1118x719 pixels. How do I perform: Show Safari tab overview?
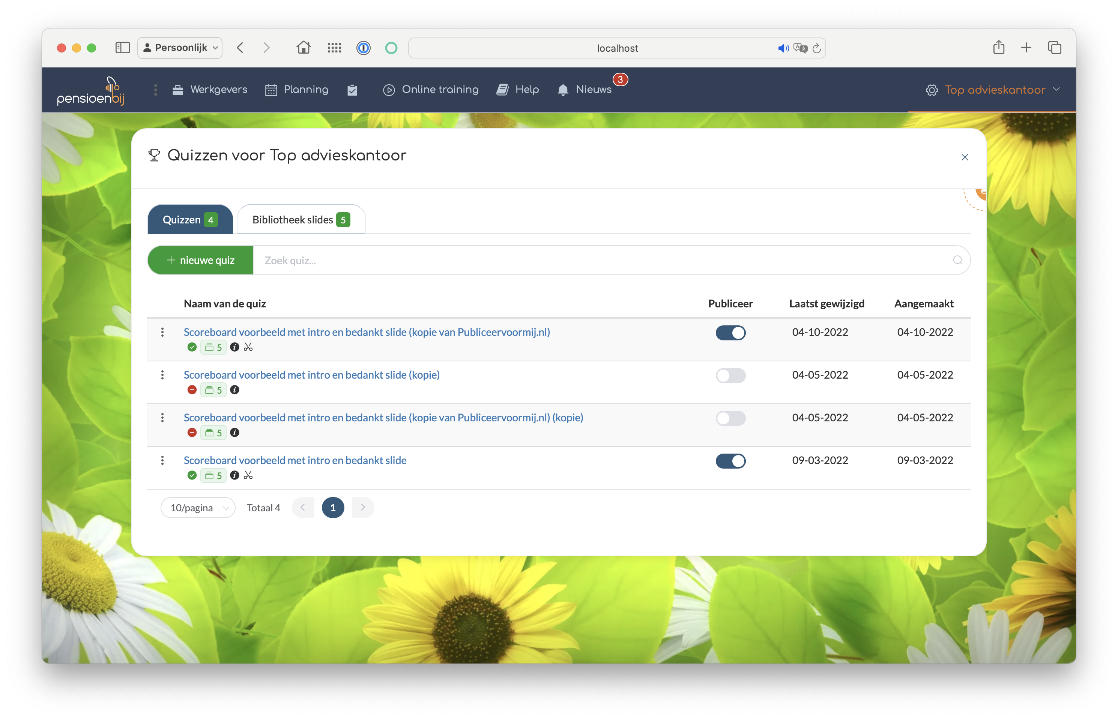1055,48
